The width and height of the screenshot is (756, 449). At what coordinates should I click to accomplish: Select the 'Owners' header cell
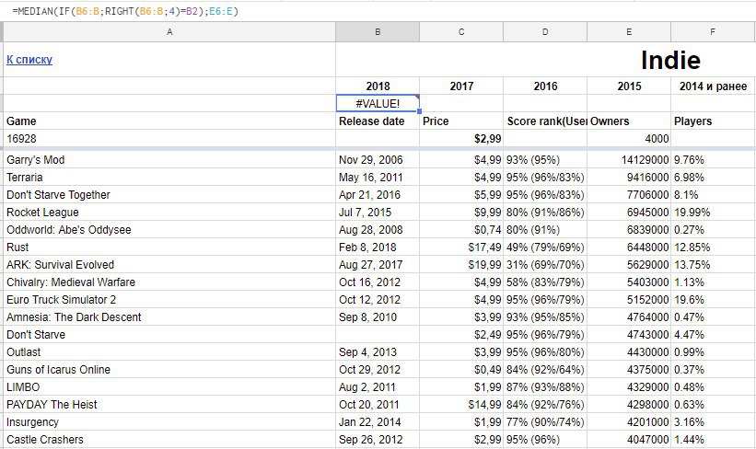point(629,121)
